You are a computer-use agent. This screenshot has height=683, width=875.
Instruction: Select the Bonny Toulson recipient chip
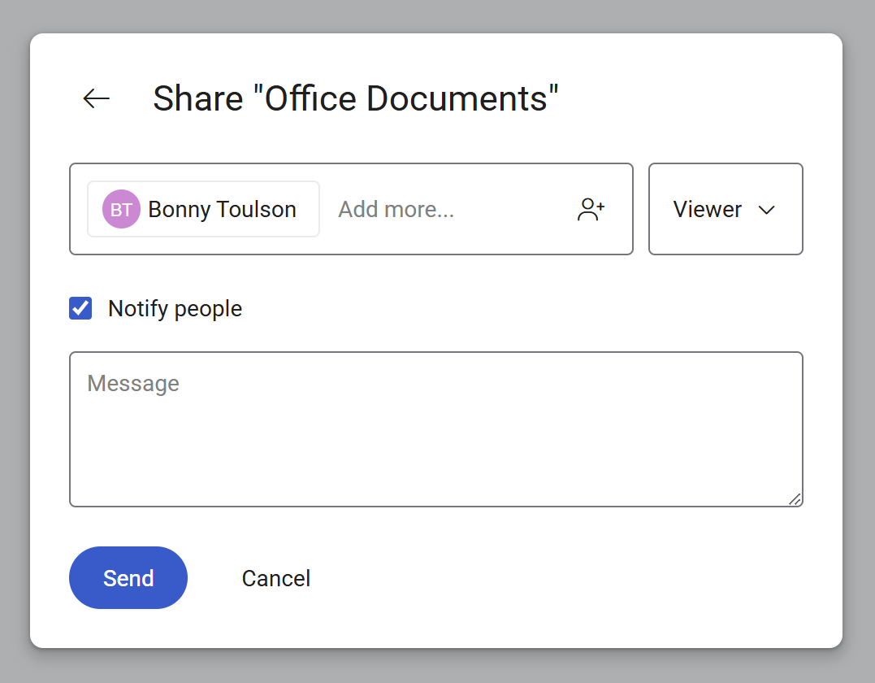tap(202, 209)
